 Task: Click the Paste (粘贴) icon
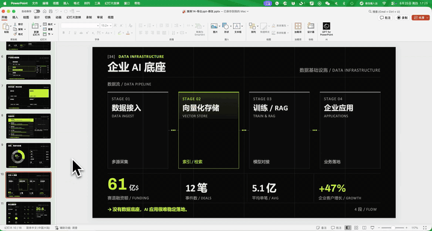tap(5, 26)
